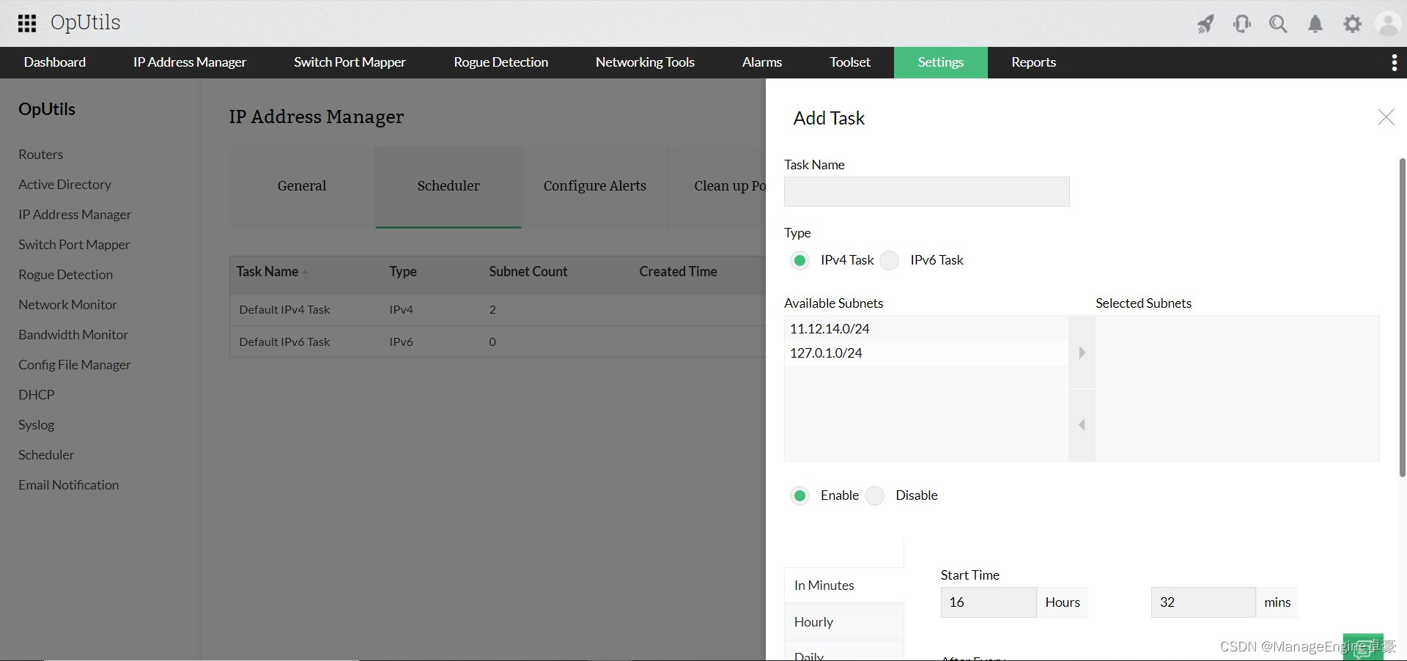Open the green chat widget icon
The height and width of the screenshot is (661, 1407).
pyautogui.click(x=1363, y=647)
